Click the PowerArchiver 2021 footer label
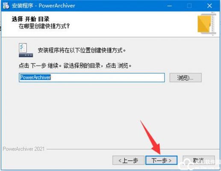Image resolution: width=221 pixels, height=171 pixels. point(24,149)
